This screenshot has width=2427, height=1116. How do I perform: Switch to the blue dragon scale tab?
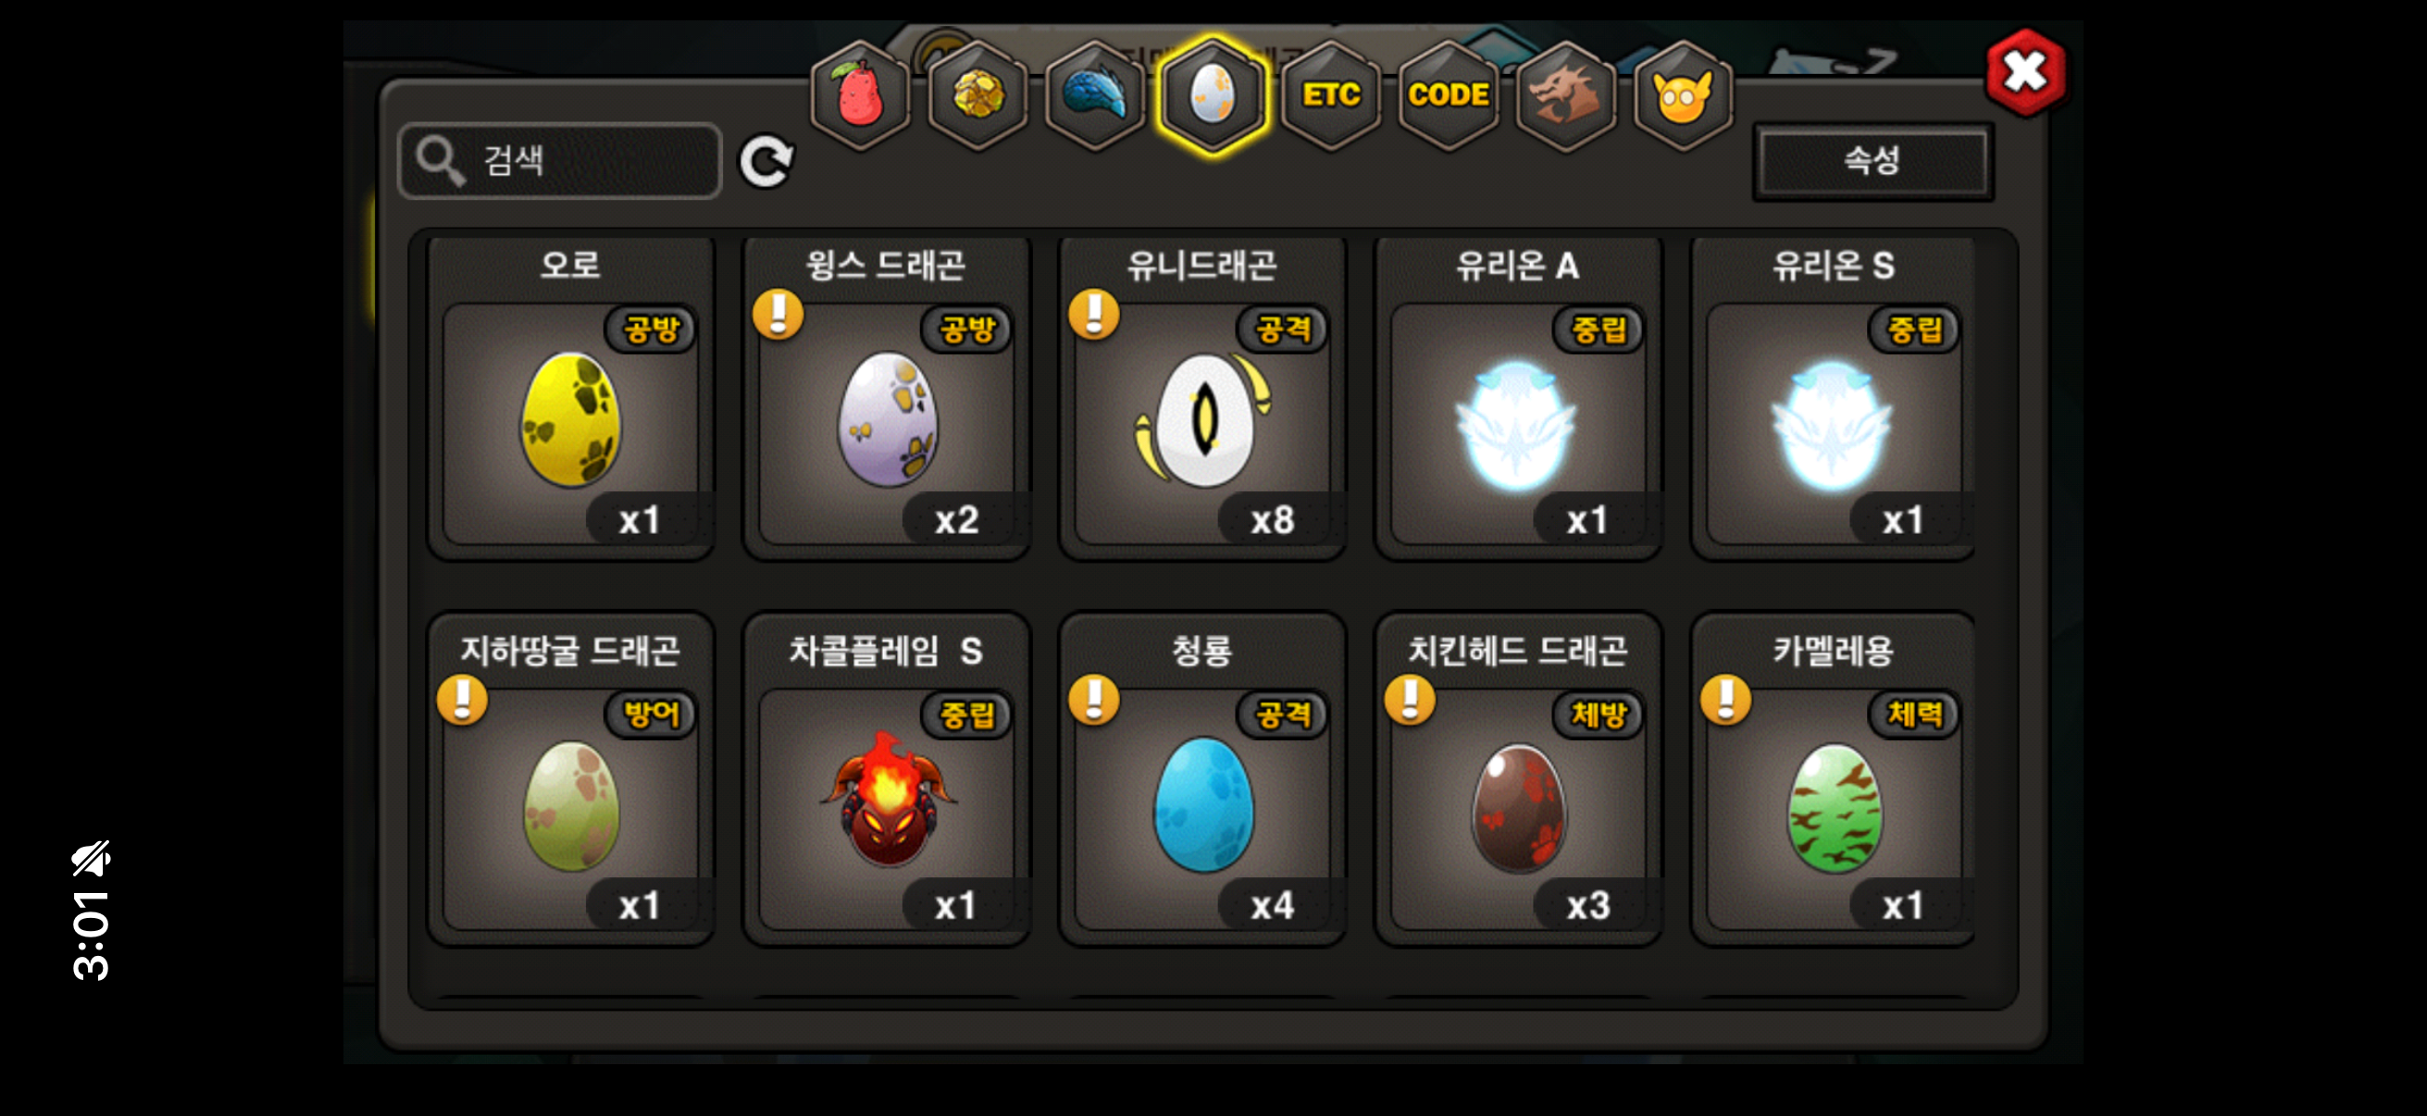(1095, 95)
